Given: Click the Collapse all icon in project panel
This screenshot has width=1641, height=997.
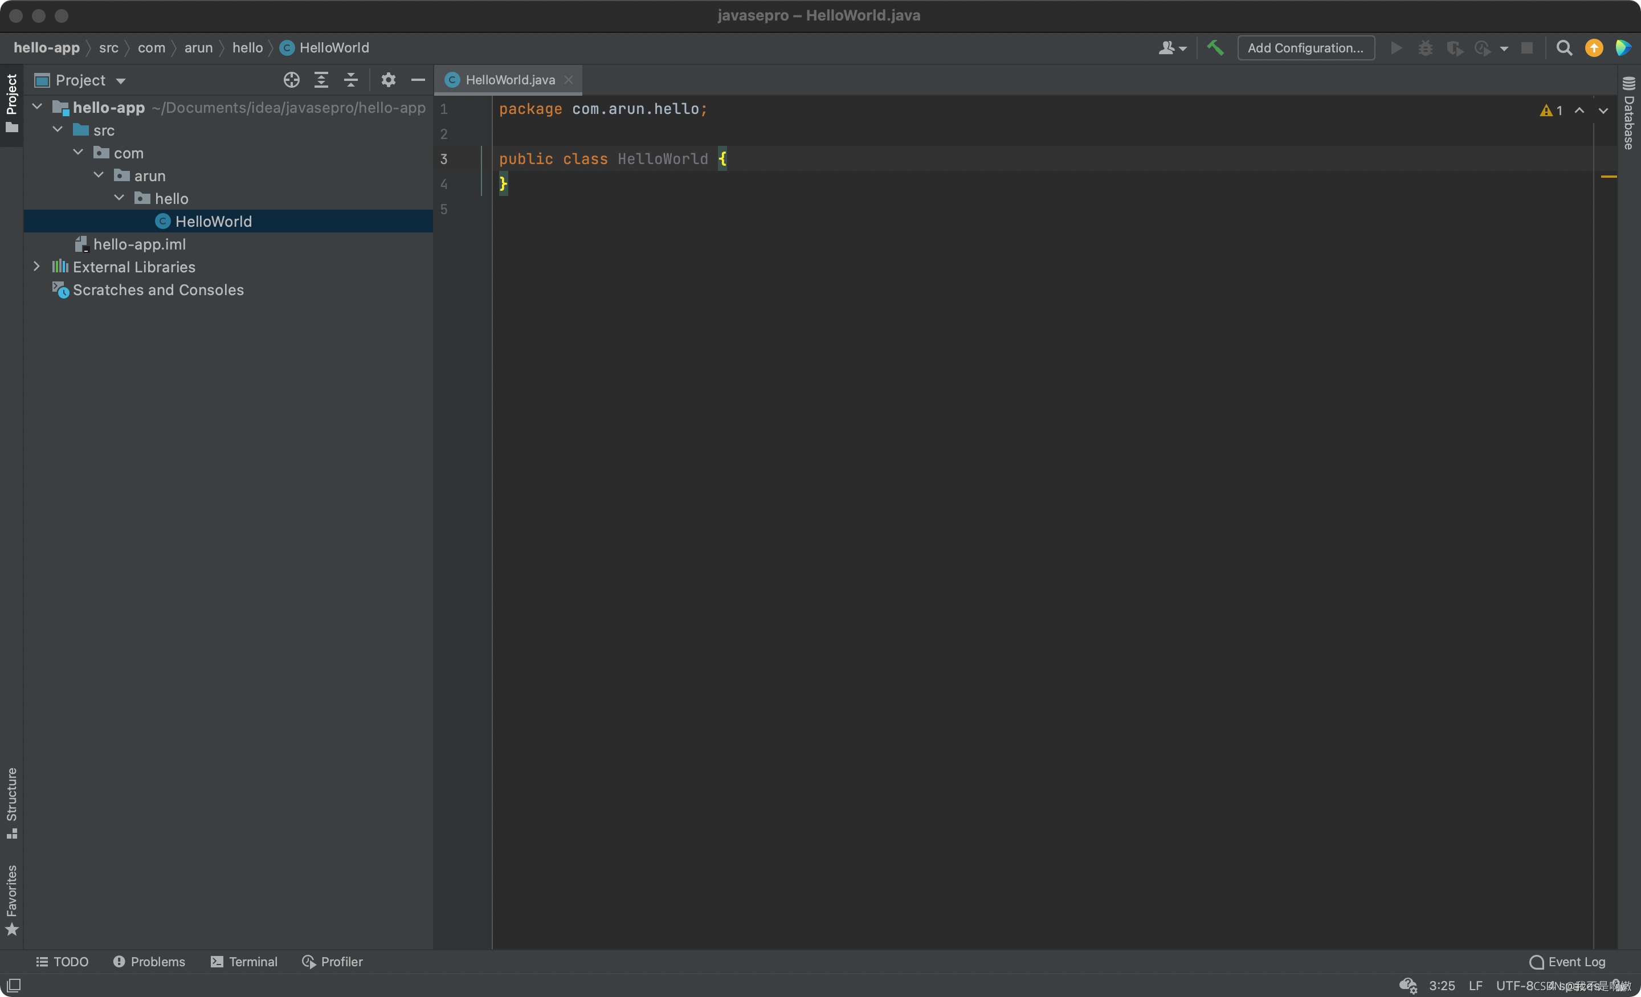Looking at the screenshot, I should click(x=350, y=79).
